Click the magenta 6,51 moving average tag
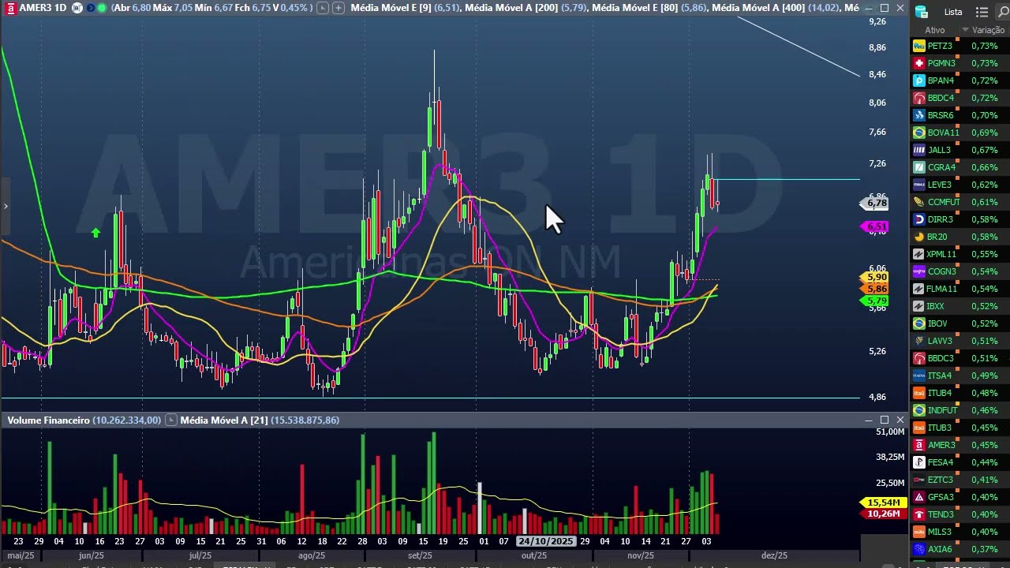Image resolution: width=1010 pixels, height=568 pixels. coord(875,227)
